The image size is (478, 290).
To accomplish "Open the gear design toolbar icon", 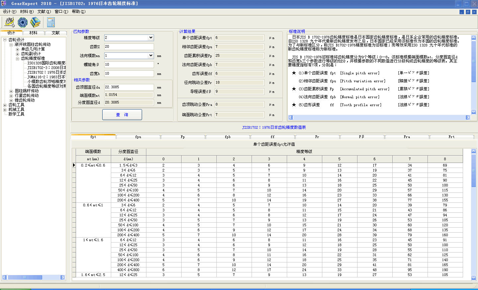I will pyautogui.click(x=10, y=22).
